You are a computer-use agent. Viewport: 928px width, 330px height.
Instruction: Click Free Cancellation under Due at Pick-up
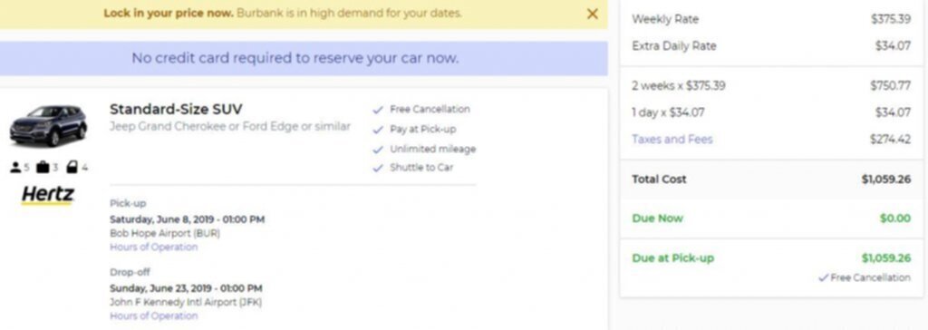coord(865,277)
